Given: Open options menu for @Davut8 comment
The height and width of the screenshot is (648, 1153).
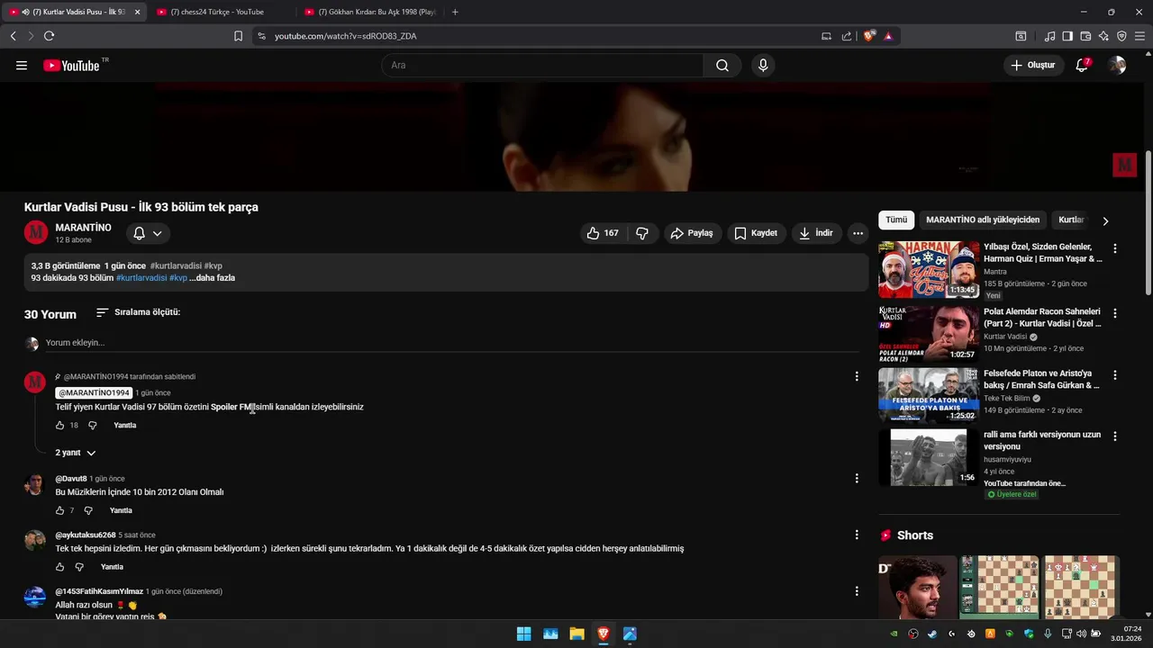Looking at the screenshot, I should tap(857, 479).
